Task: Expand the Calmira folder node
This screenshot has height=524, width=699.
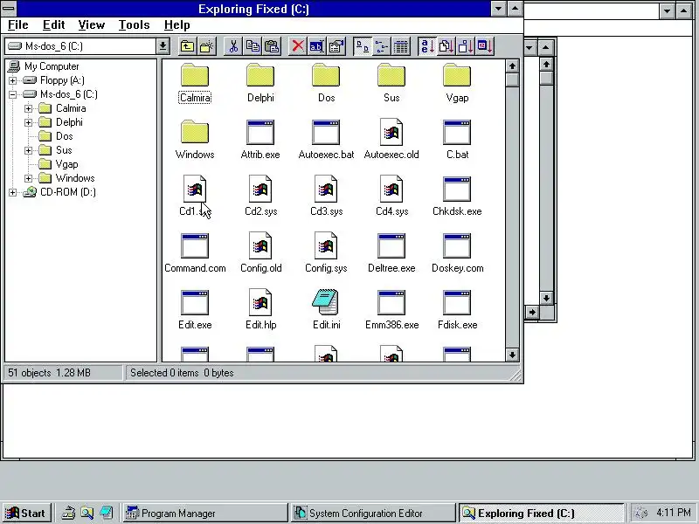Action: tap(29, 108)
